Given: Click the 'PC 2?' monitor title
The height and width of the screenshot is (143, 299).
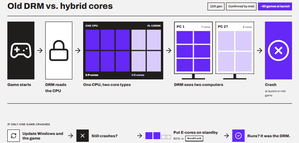Looking at the screenshot, I should (223, 27).
